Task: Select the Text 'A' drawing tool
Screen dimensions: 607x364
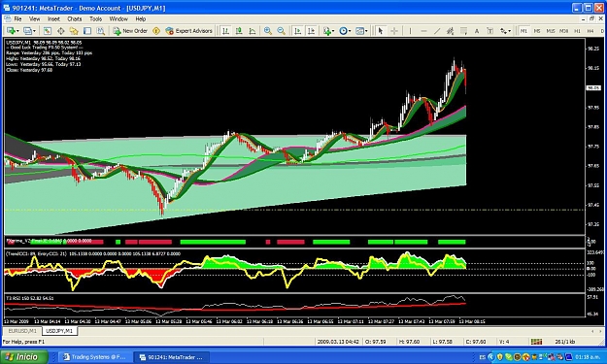Action: pyautogui.click(x=477, y=31)
